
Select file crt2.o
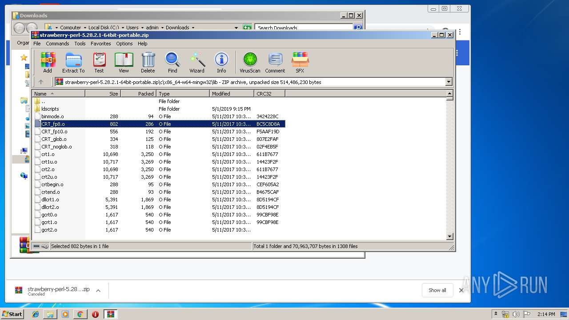point(159,169)
